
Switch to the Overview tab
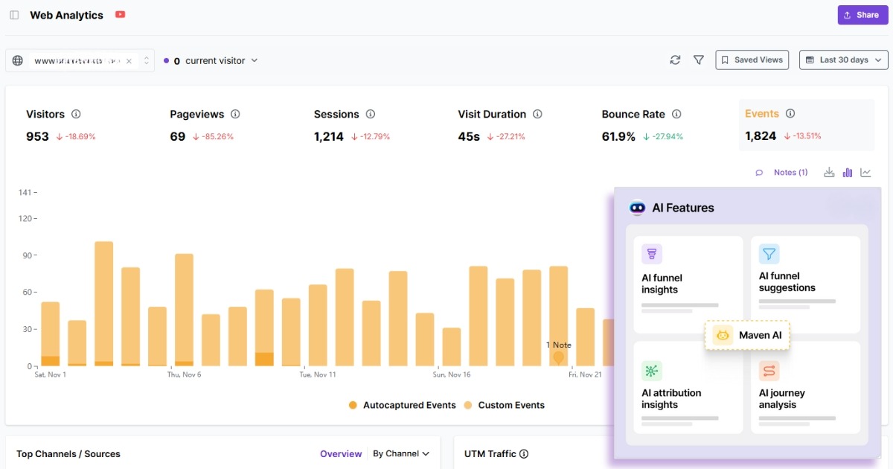tap(341, 453)
